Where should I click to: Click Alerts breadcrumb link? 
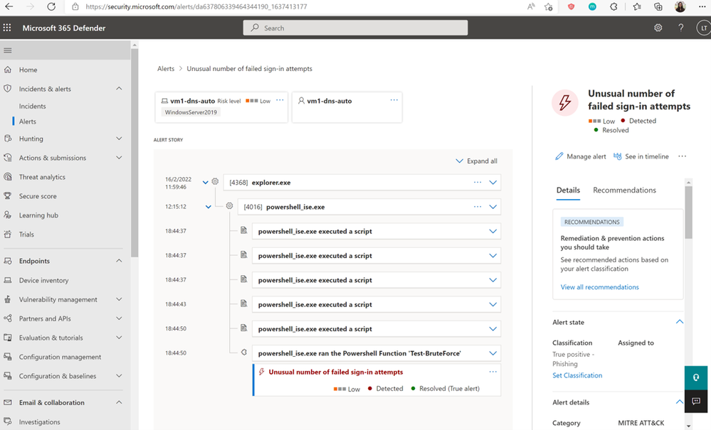tap(166, 69)
